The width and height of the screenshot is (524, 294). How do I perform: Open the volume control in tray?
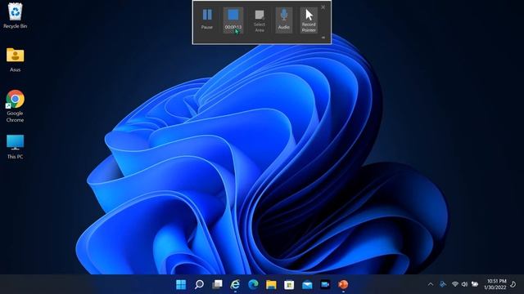click(464, 284)
